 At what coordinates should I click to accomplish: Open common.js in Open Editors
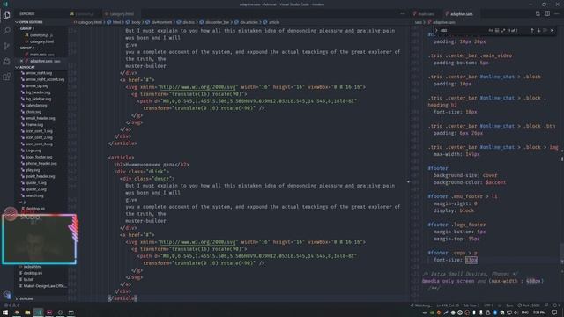[40, 35]
